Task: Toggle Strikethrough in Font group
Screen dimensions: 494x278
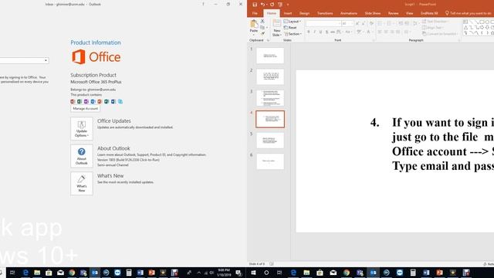Action: click(x=333, y=32)
